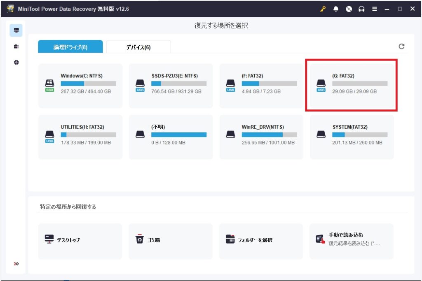The image size is (422, 281).
Task: Click drive icon of SYSTEM partition
Action: click(321, 134)
